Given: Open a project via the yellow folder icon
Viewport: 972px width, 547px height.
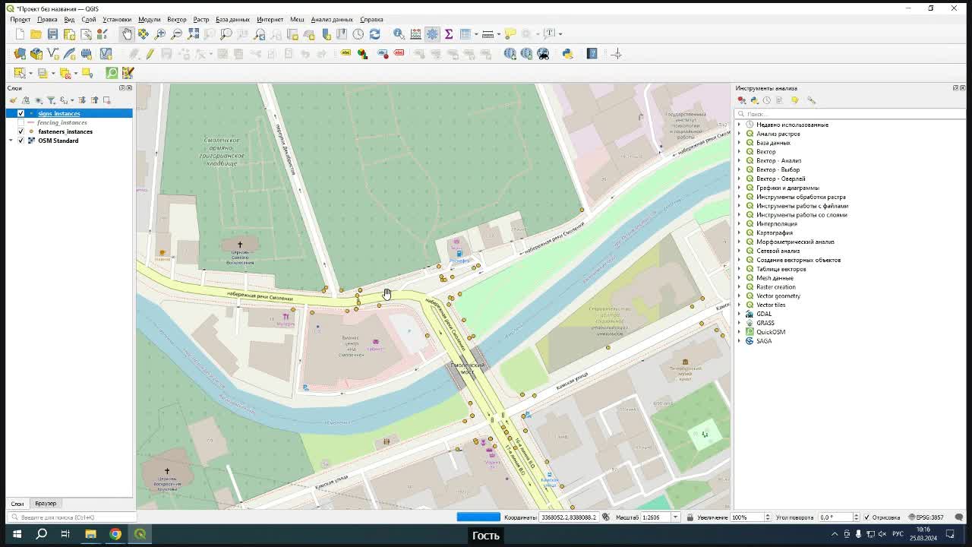Looking at the screenshot, I should tap(36, 34).
